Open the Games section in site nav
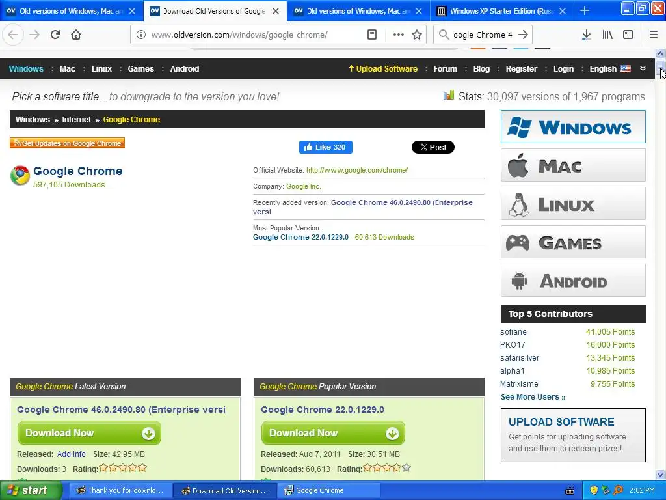The width and height of the screenshot is (666, 500). pos(140,68)
